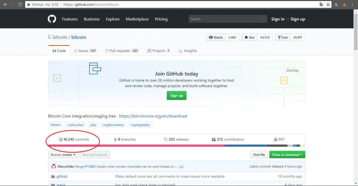Open MIT license link
The height and width of the screenshot is (186, 358).
tap(279, 139)
